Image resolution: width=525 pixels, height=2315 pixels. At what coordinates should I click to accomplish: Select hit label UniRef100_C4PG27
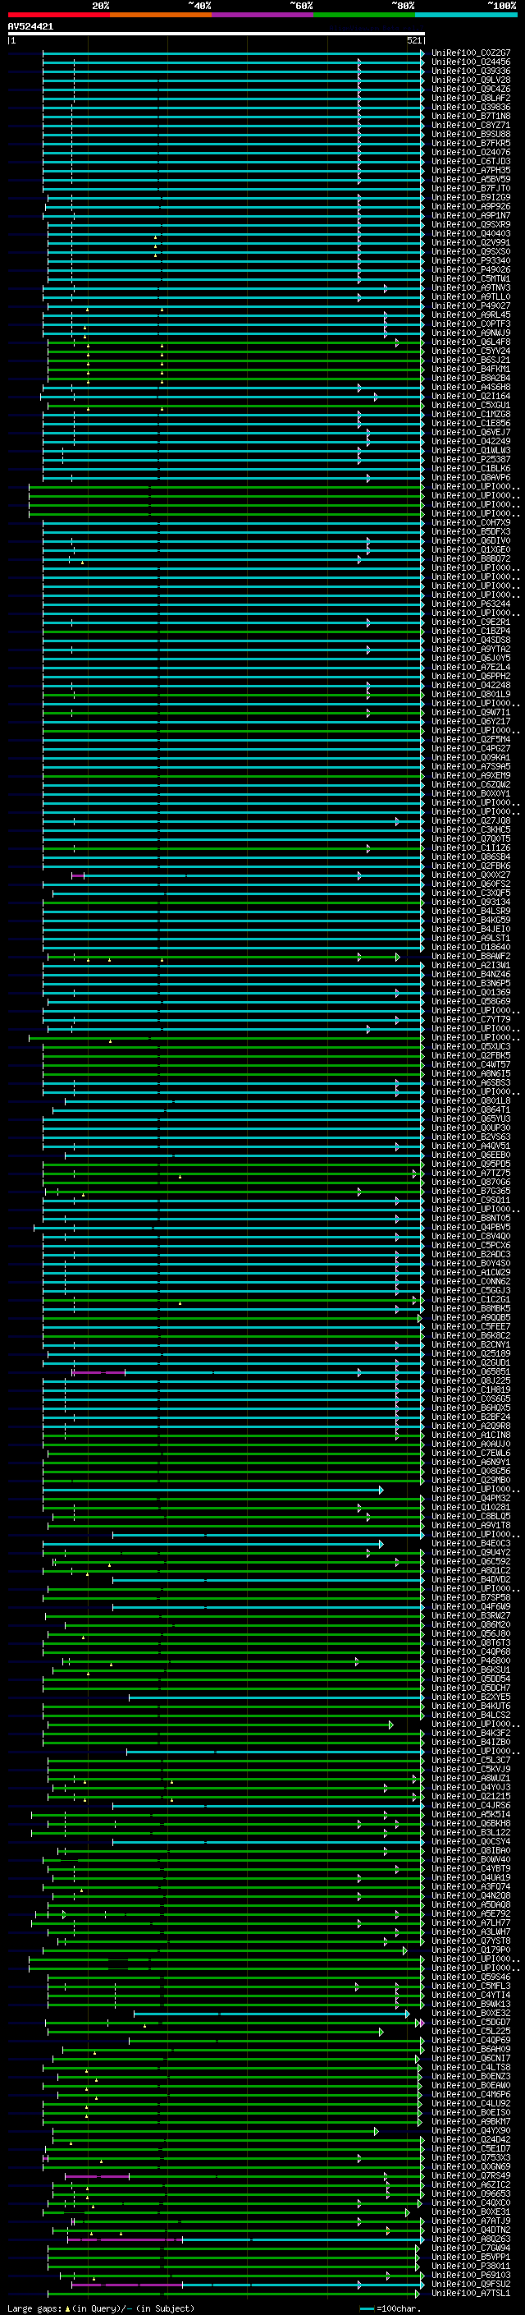(x=470, y=749)
